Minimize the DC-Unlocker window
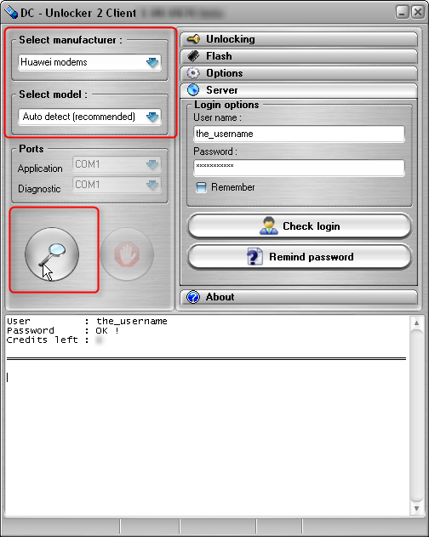The width and height of the screenshot is (429, 537). click(403, 12)
